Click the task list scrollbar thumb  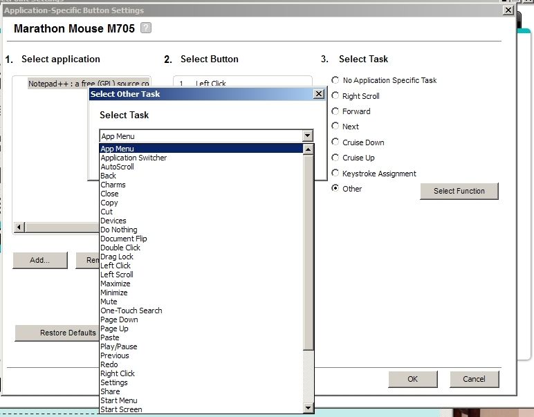click(x=308, y=252)
